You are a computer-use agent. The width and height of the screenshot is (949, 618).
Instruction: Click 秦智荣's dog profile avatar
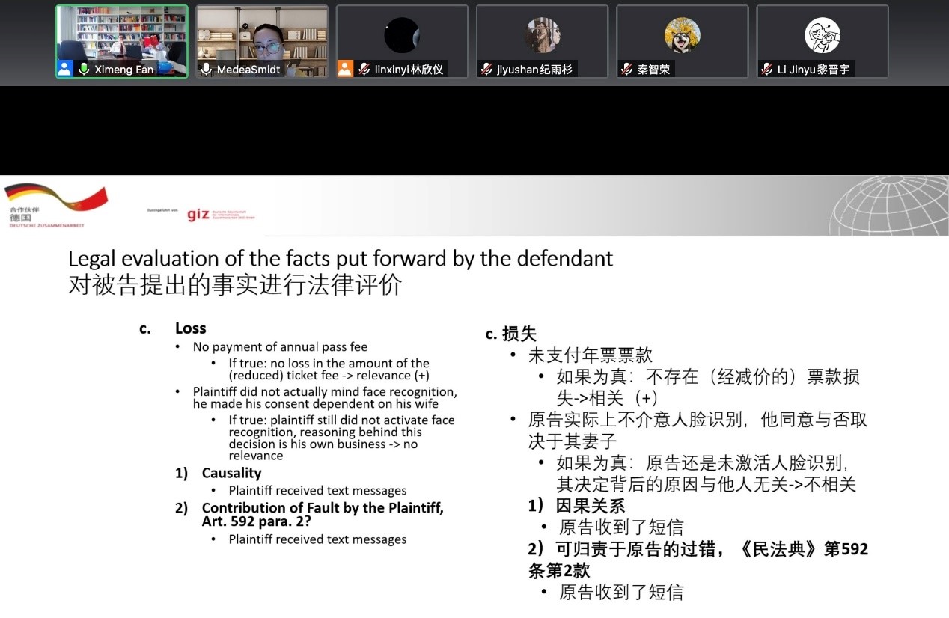[682, 35]
